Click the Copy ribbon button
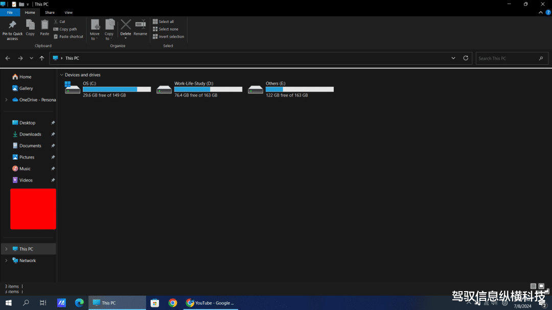 (30, 28)
